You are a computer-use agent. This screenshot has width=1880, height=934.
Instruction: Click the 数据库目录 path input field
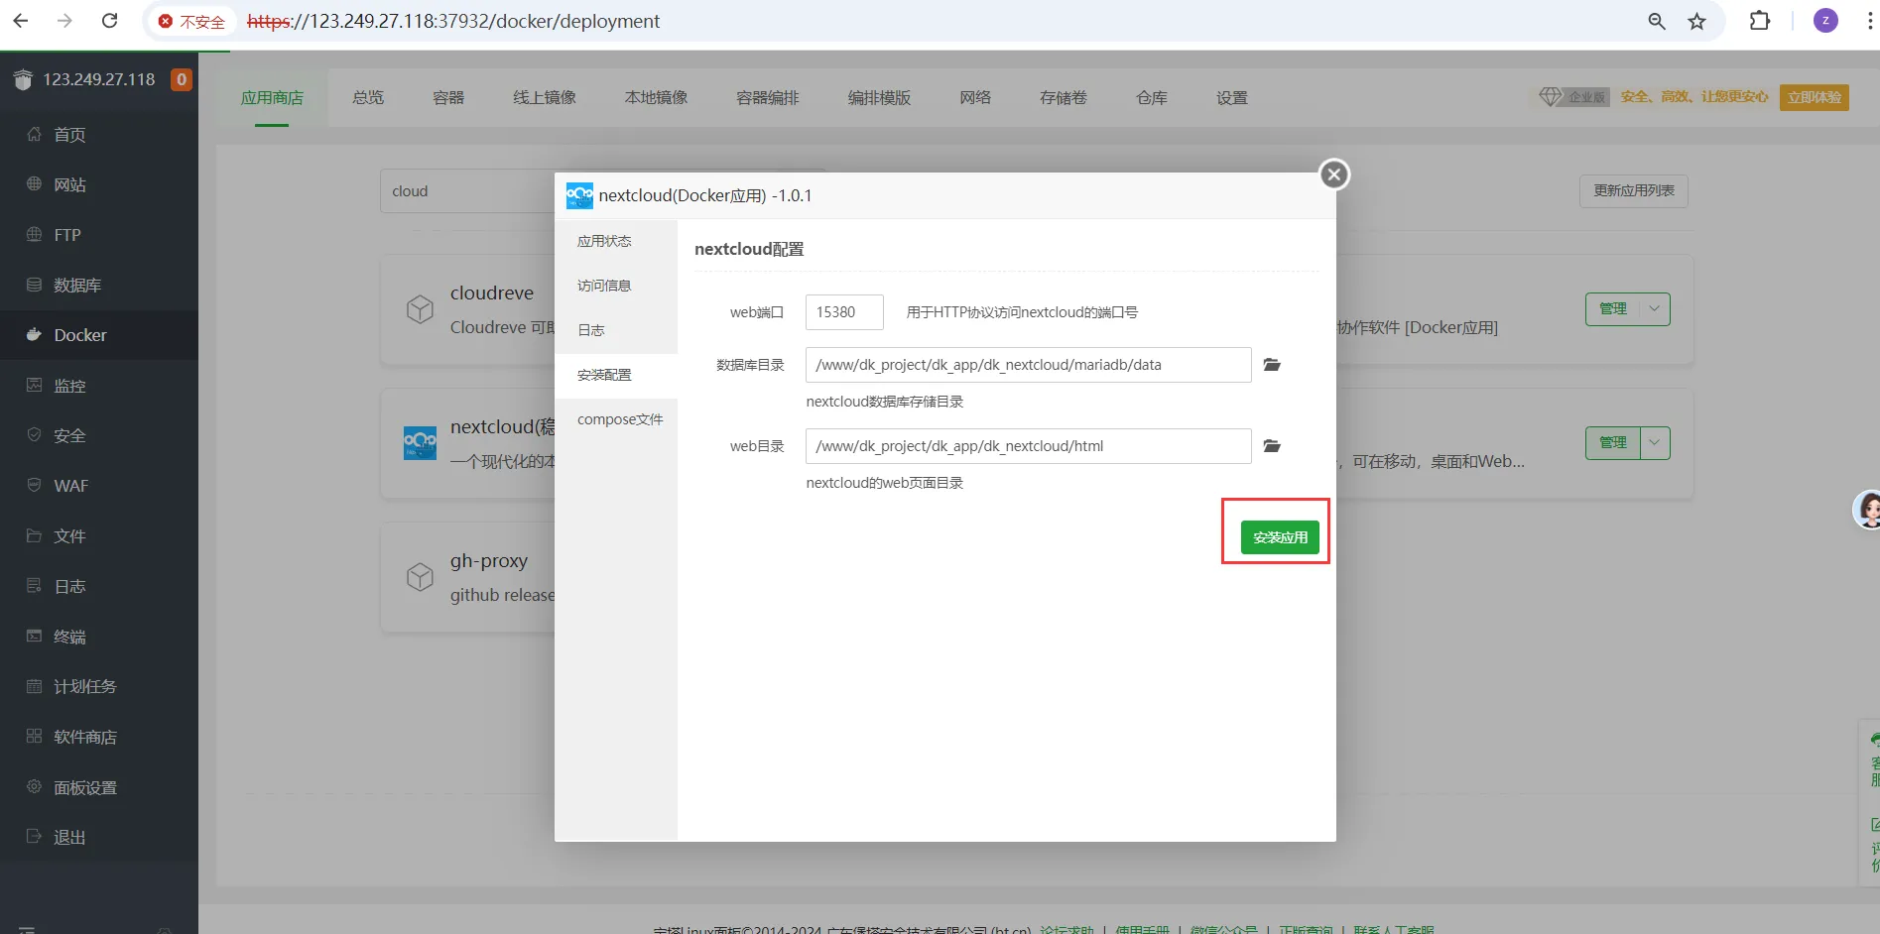tap(1029, 365)
